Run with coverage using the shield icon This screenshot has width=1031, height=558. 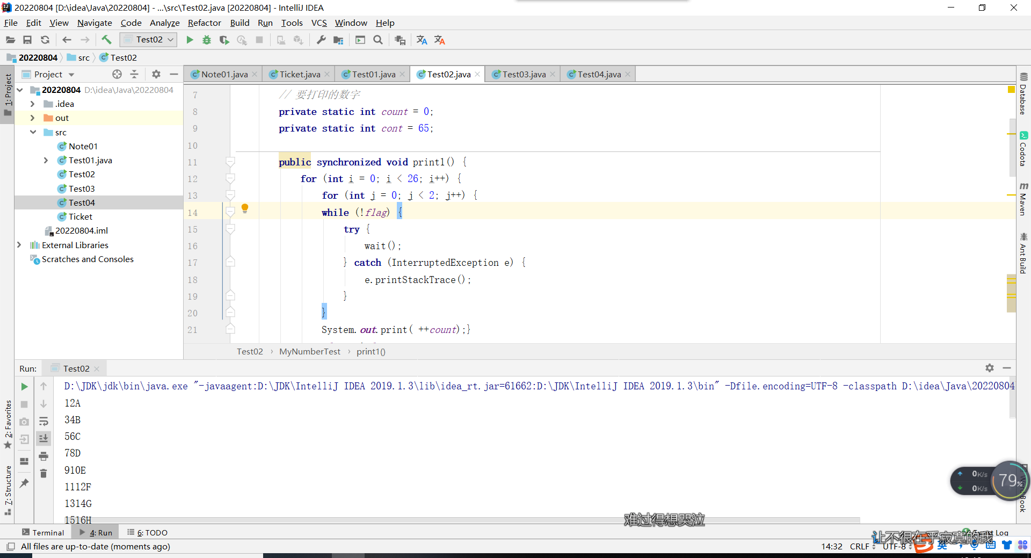pos(224,40)
